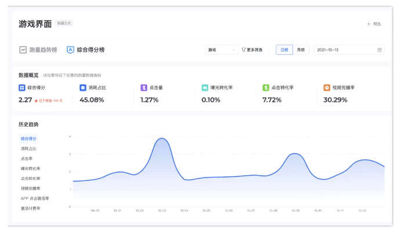Click the funnel filter icon

coord(244,50)
